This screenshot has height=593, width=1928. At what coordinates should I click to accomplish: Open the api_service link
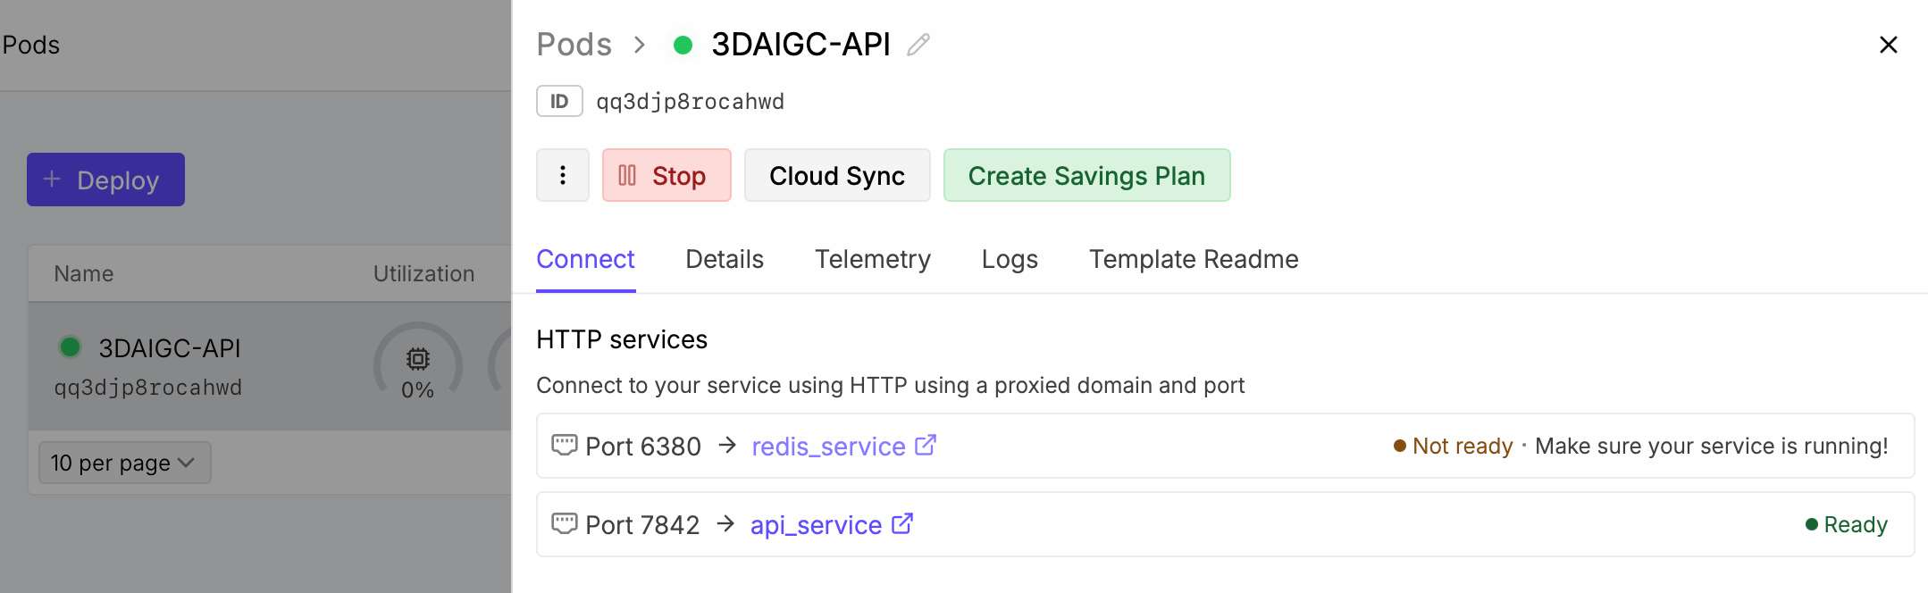816,525
